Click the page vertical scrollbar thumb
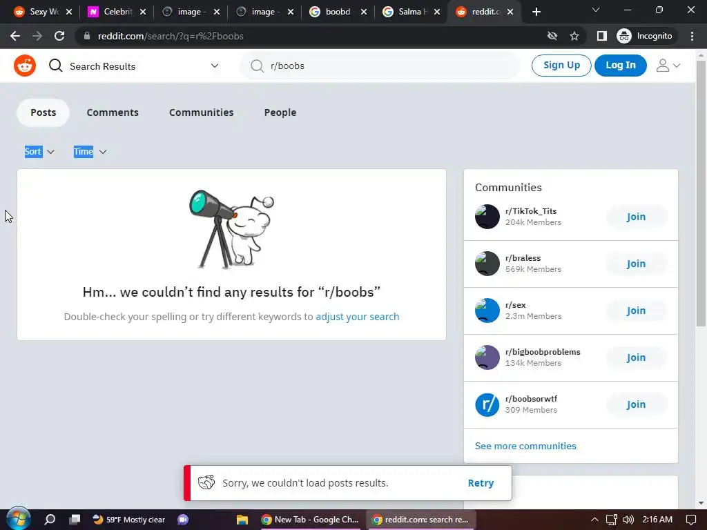The image size is (707, 530). point(701,193)
